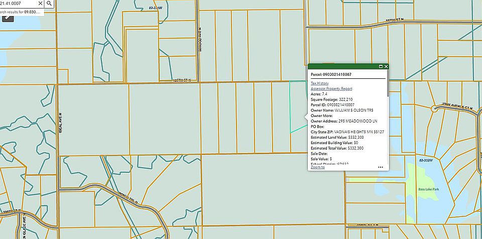Maximize the parcel info popup
This screenshot has height=239, width=482.
coord(381,66)
